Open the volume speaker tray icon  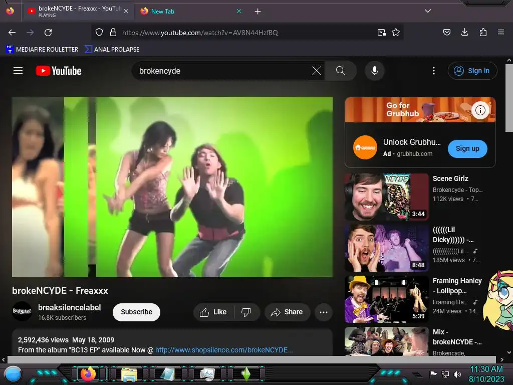457,374
